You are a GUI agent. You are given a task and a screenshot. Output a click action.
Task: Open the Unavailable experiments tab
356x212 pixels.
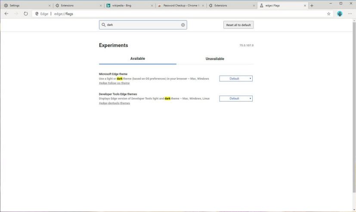click(x=215, y=59)
